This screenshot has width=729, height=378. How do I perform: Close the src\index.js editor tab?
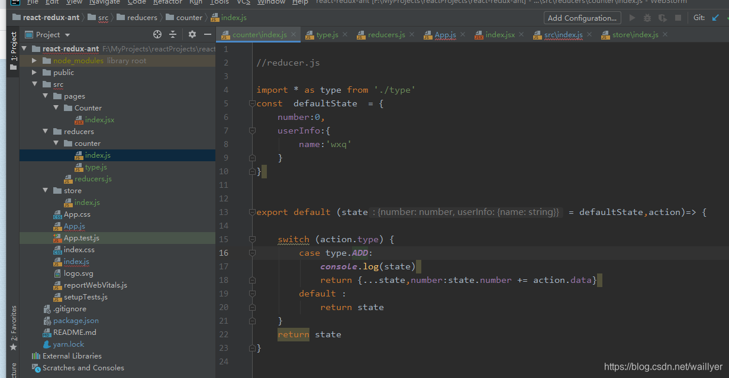589,35
